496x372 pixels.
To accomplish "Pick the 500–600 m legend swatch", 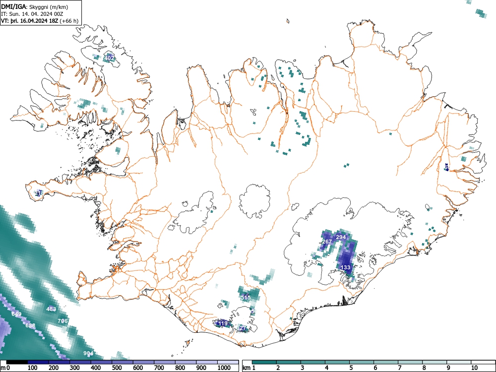I will tap(123, 362).
